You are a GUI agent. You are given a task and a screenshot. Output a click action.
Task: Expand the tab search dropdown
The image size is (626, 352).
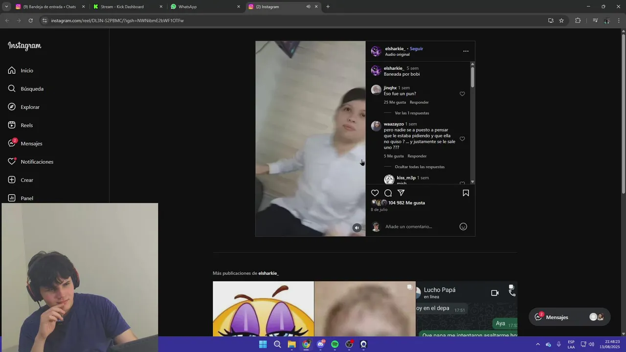[x=6, y=7]
